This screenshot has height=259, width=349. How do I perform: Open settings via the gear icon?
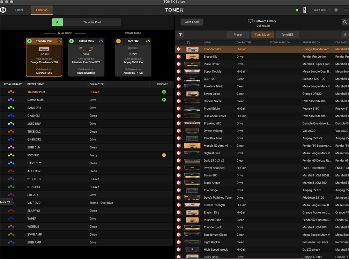click(336, 10)
